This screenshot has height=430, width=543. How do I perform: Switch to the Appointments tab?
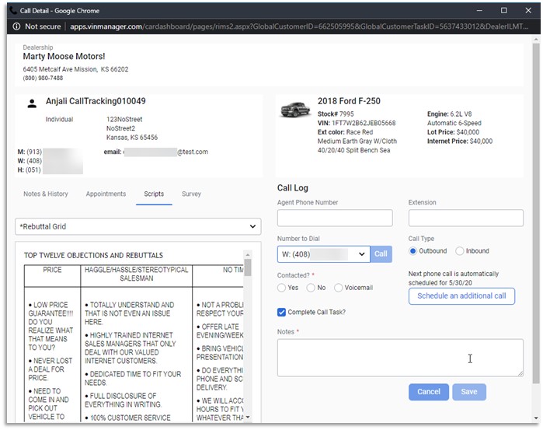point(106,194)
